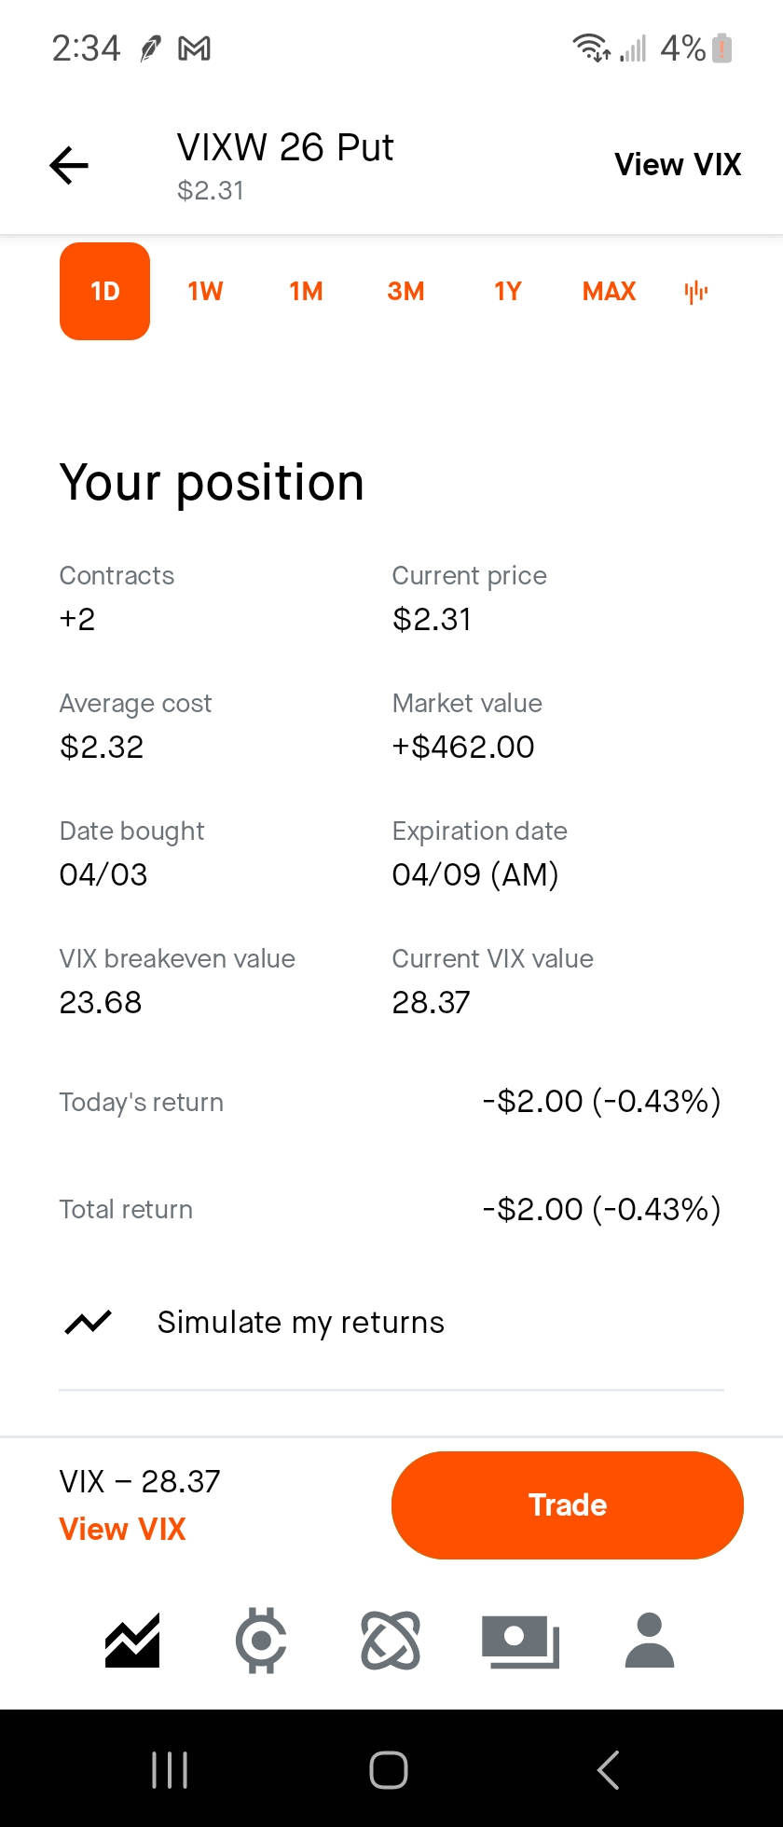Viewport: 783px width, 1827px height.
Task: Select the 1D chart range
Action: coord(104,291)
